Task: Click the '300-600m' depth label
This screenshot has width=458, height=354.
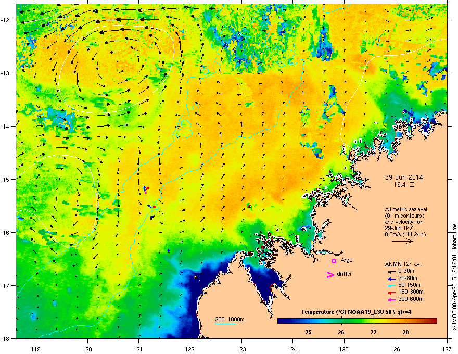Action: point(411,299)
